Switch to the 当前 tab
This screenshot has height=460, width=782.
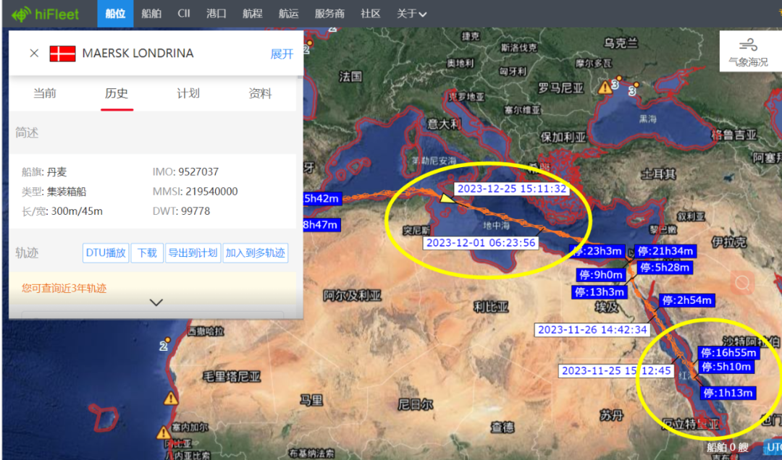tap(45, 93)
